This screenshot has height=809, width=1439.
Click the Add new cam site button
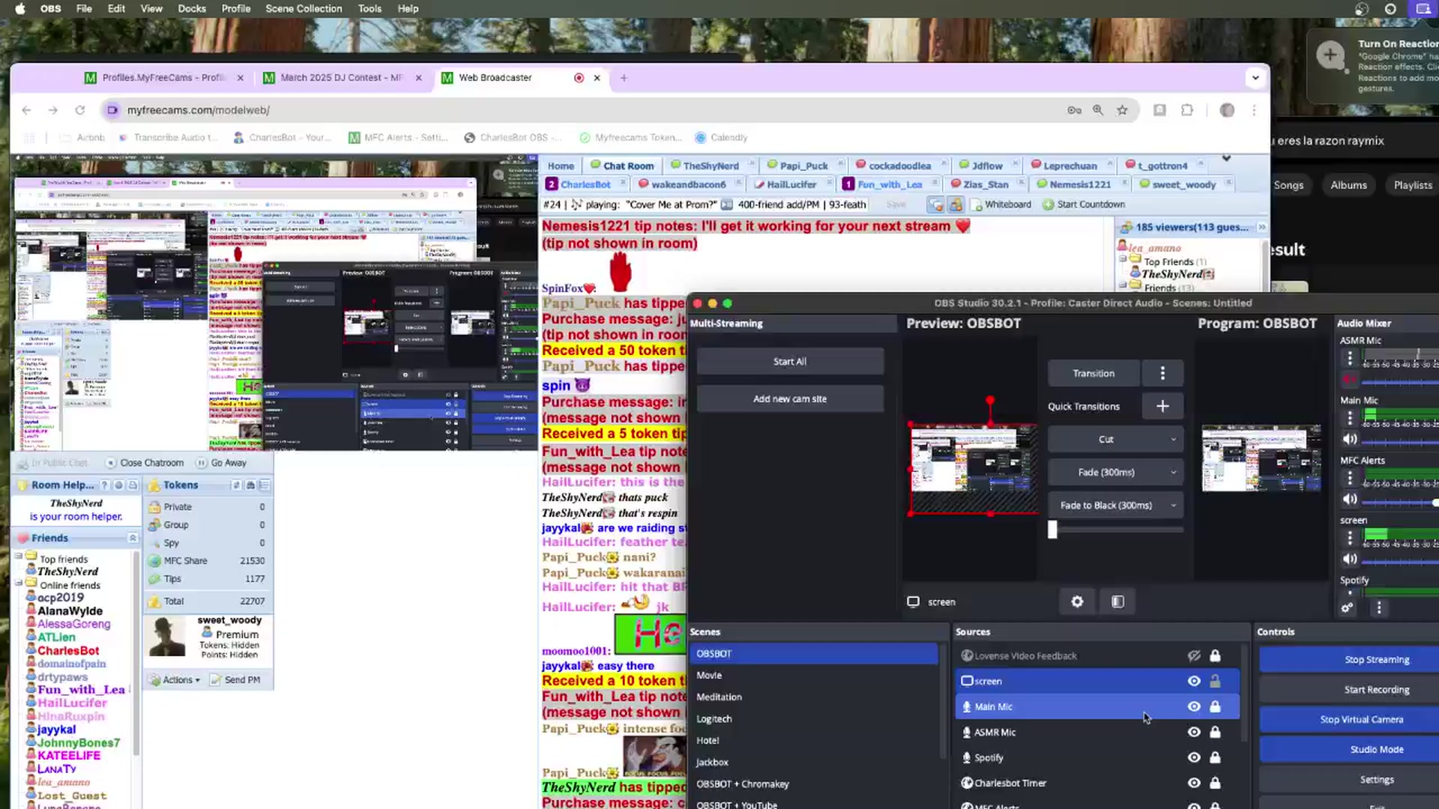click(x=790, y=399)
